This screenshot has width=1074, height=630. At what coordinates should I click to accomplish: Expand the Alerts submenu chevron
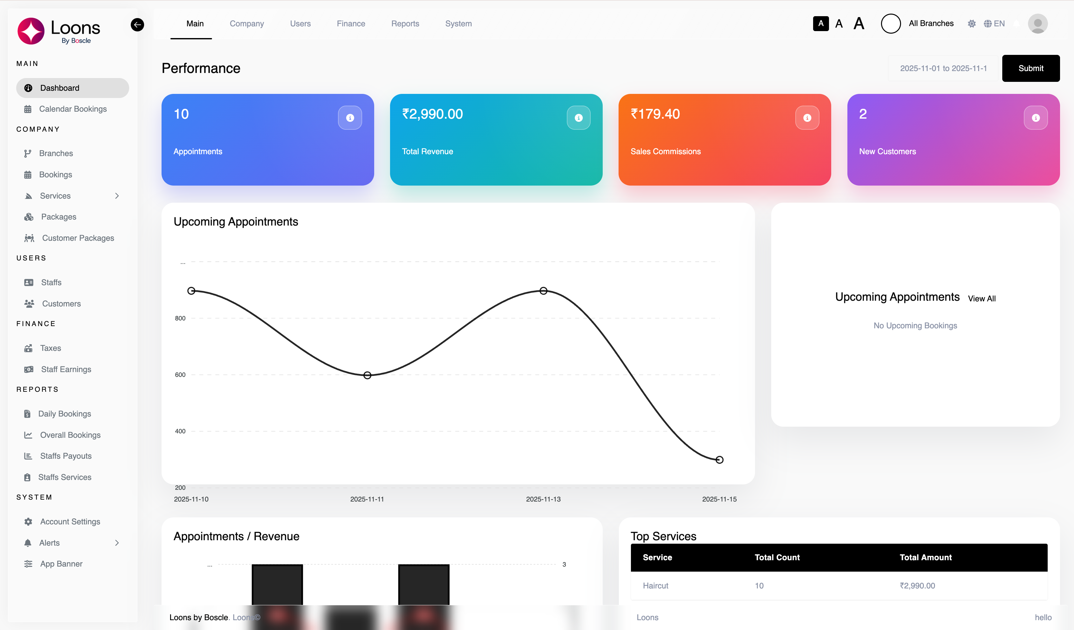click(117, 543)
